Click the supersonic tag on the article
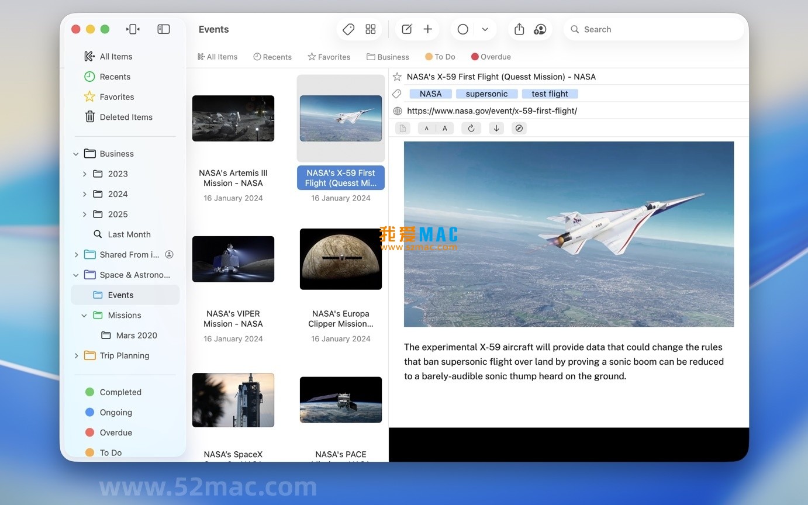The height and width of the screenshot is (505, 808). (486, 94)
